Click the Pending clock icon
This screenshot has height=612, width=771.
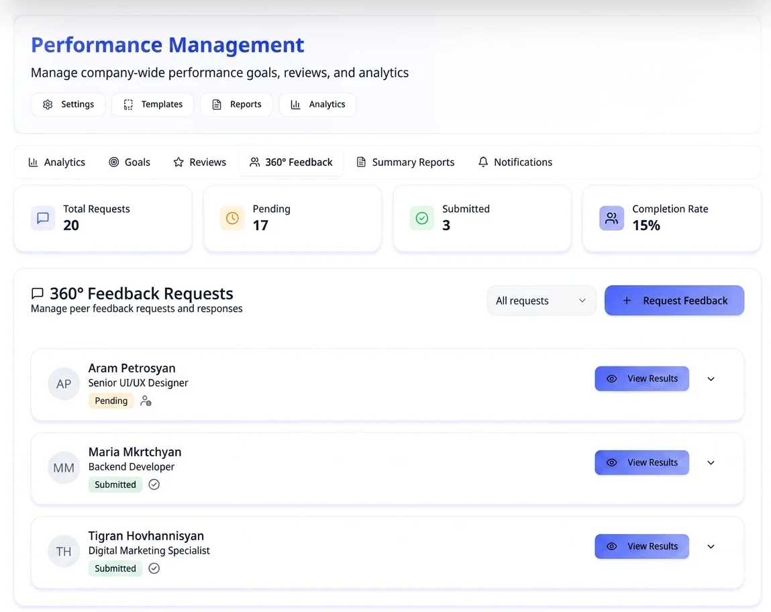pyautogui.click(x=232, y=218)
